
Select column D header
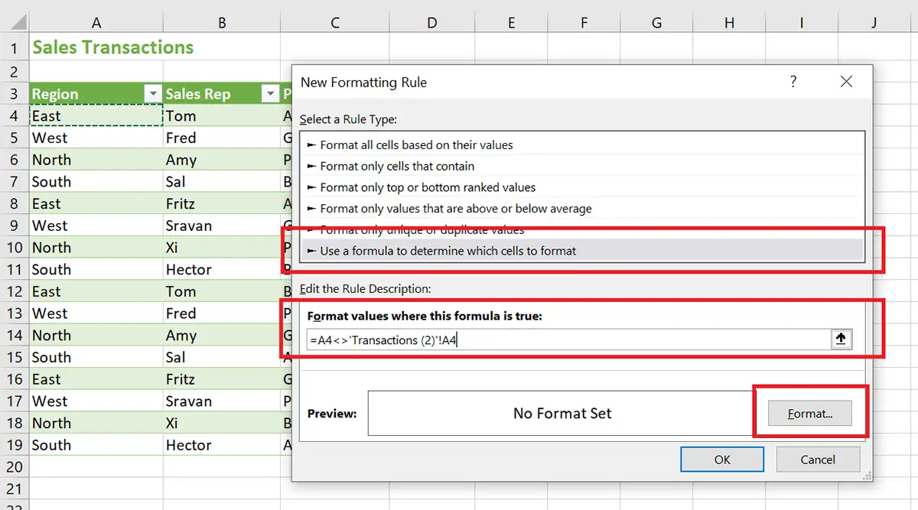point(432,23)
